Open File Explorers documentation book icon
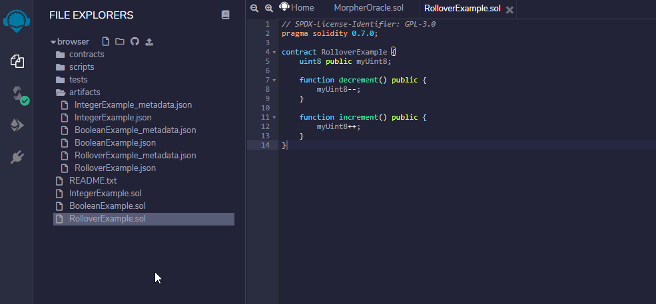 [x=226, y=15]
